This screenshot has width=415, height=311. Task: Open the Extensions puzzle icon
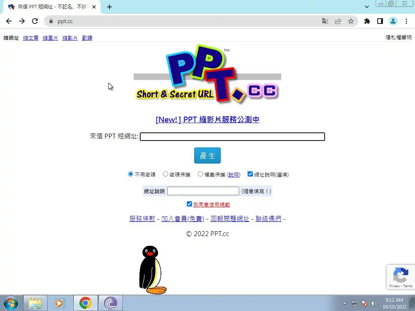[x=367, y=21]
